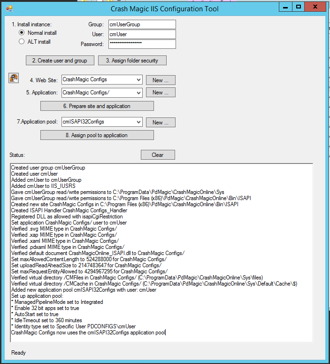330x364 pixels.
Task: Click 'ManagedPipelineMode set to Integrated' line
Action: (x=57, y=302)
